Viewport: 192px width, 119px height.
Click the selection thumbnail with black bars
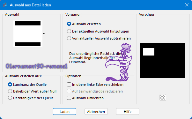pyautogui.click(x=28, y=33)
